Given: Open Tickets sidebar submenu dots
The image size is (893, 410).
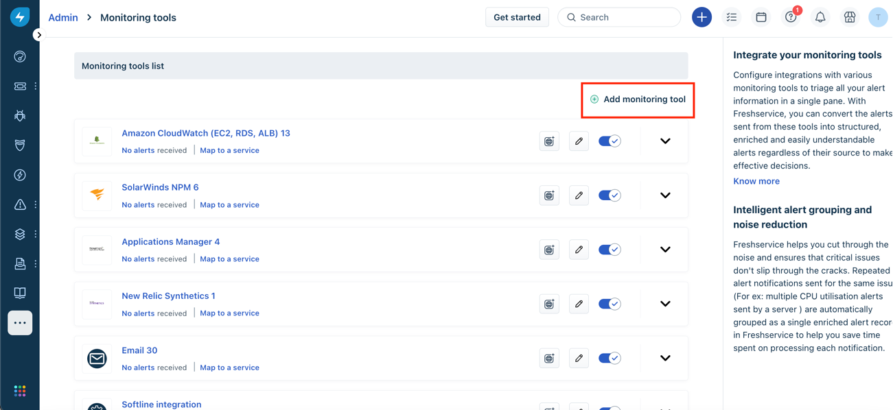Looking at the screenshot, I should click(36, 86).
